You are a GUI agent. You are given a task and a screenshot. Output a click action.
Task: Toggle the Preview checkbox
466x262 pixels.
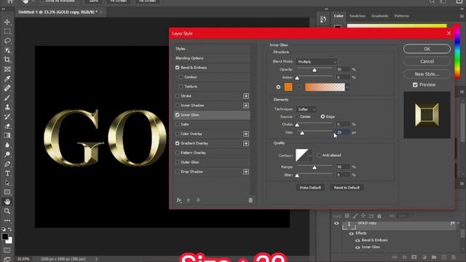[x=415, y=85]
